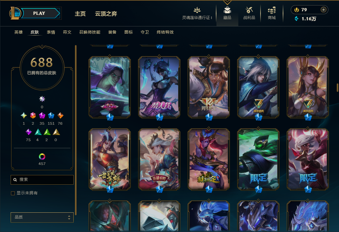Open the 战利品 loot hammer icon
339x232 pixels.
pos(249,10)
